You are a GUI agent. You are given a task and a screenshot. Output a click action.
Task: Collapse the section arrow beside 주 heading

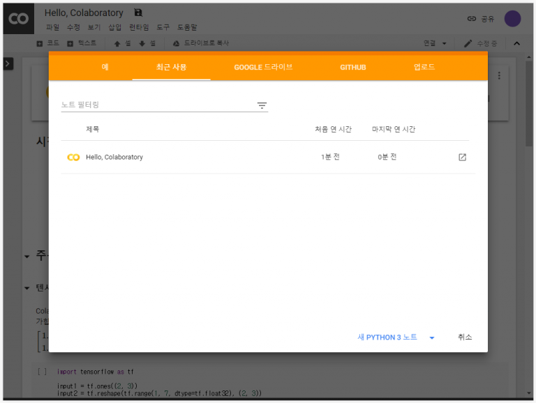27,256
